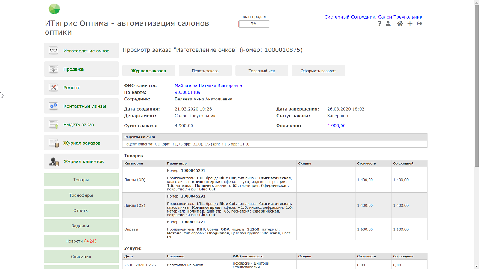
Task: Open Новости (+24) sidebar button
Action: tap(81, 241)
